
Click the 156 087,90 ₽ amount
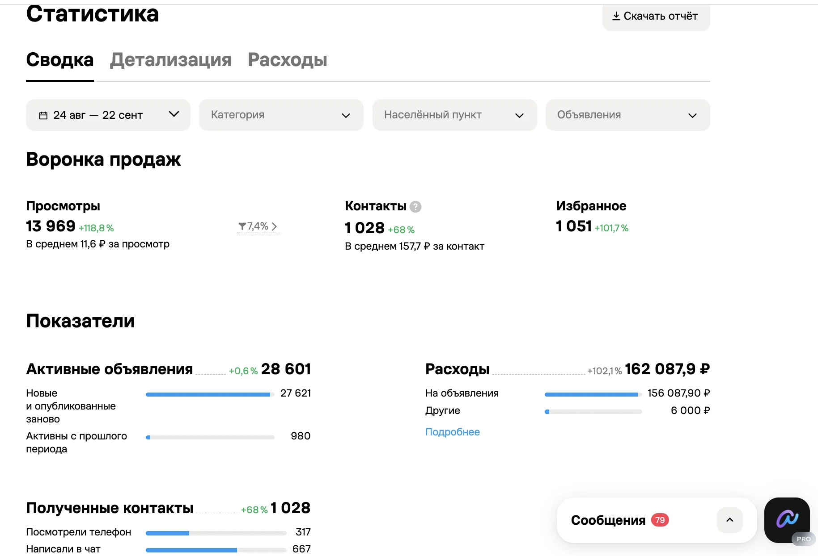pyautogui.click(x=678, y=393)
